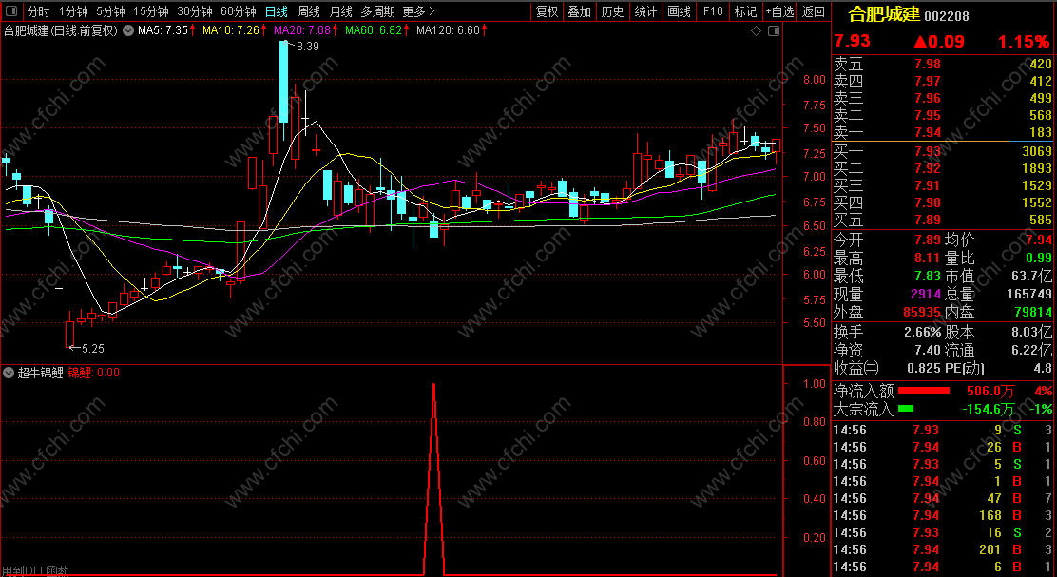The width and height of the screenshot is (1057, 577).
Task: Switch to the 分时 intraday view
Action: [x=38, y=11]
